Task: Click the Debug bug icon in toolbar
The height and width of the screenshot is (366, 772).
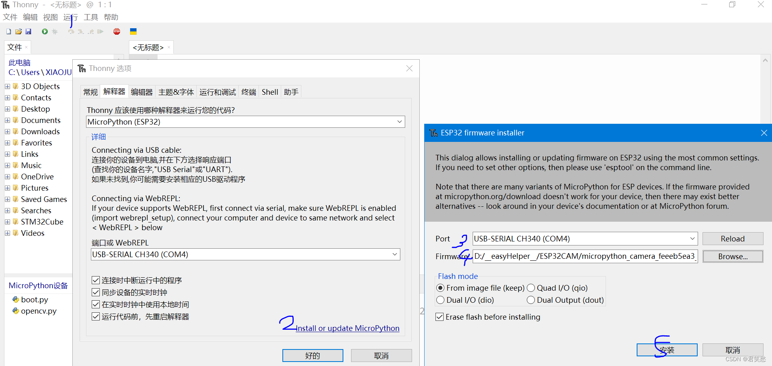Action: (x=55, y=31)
